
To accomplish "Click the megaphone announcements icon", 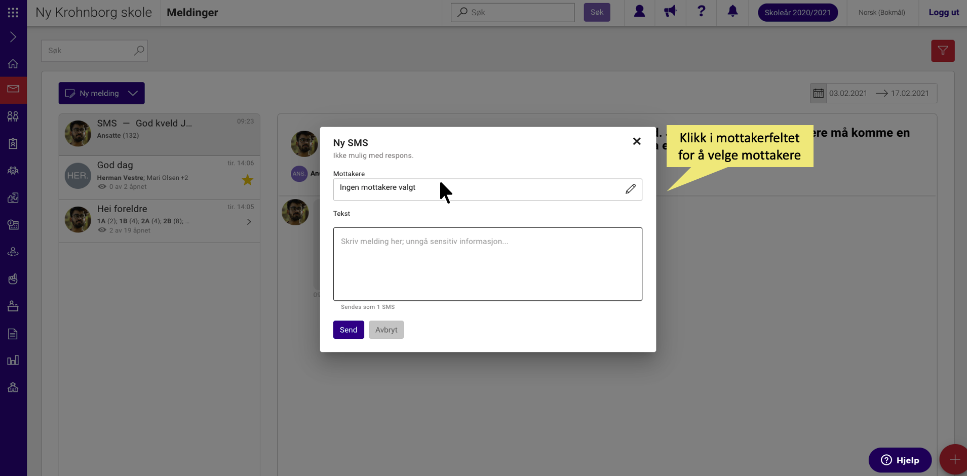I will click(x=670, y=11).
